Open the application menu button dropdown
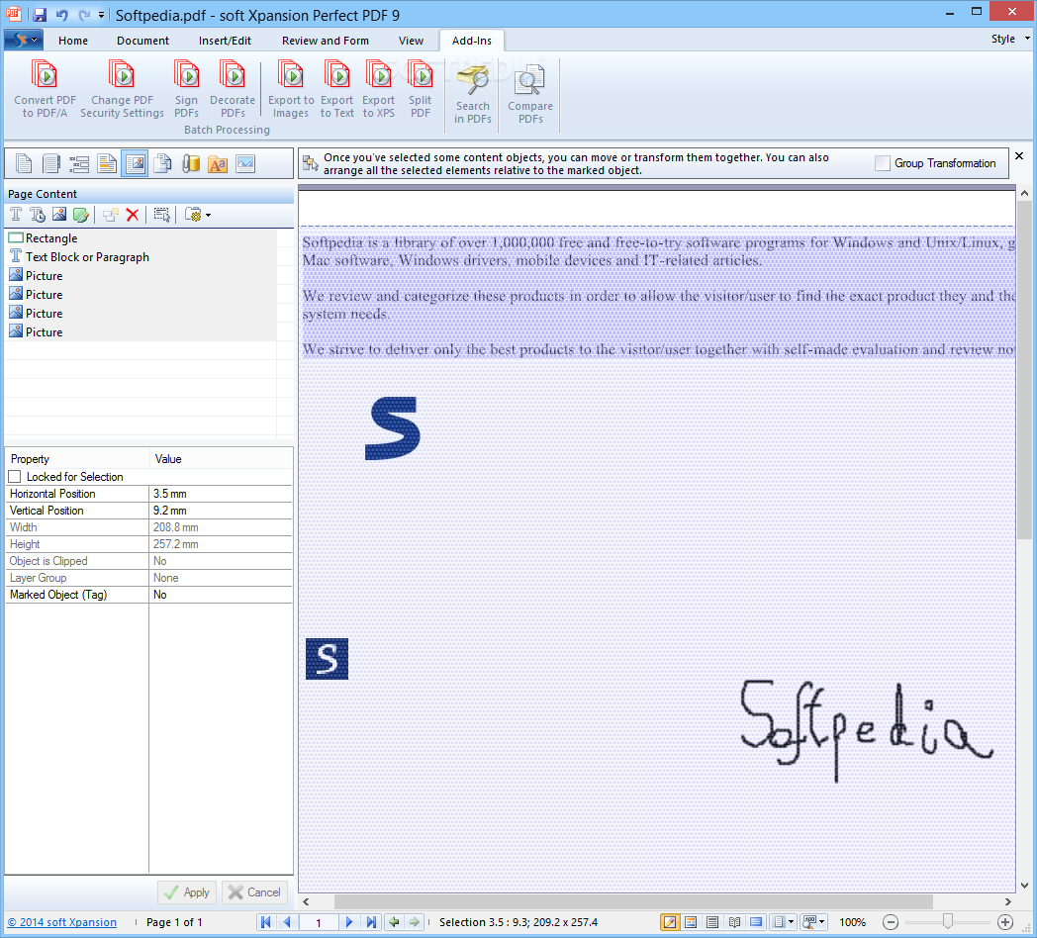 (x=24, y=40)
